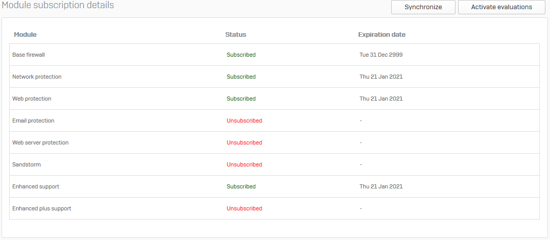Click the Enhanced support module name
This screenshot has width=550, height=240.
pyautogui.click(x=36, y=187)
